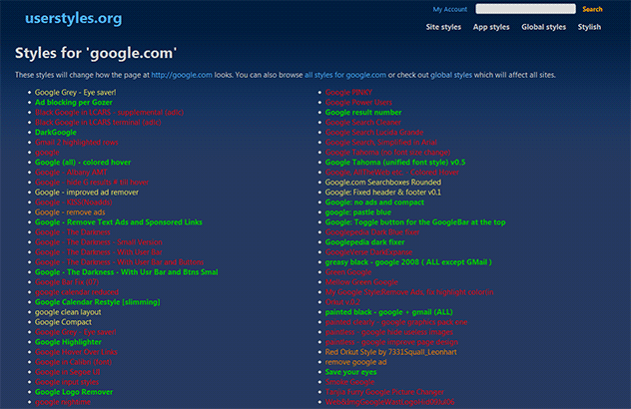Image resolution: width=631 pixels, height=409 pixels.
Task: Open Google: Fixed header & footer v0.1
Action: [x=383, y=193]
